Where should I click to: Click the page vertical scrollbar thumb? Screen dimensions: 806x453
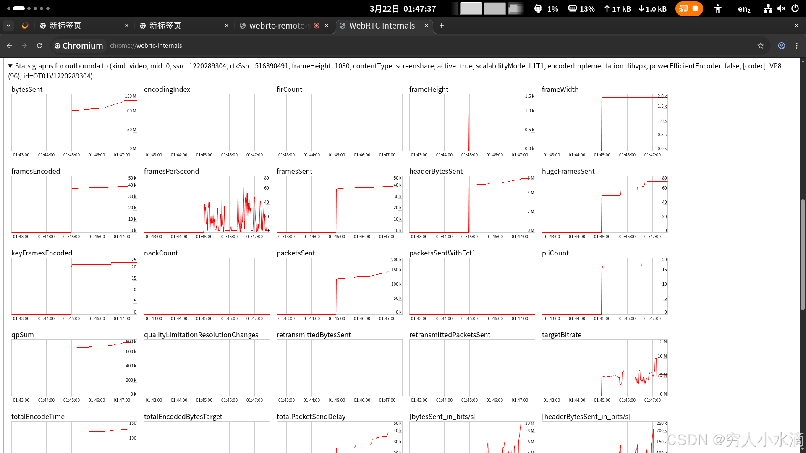(x=803, y=254)
